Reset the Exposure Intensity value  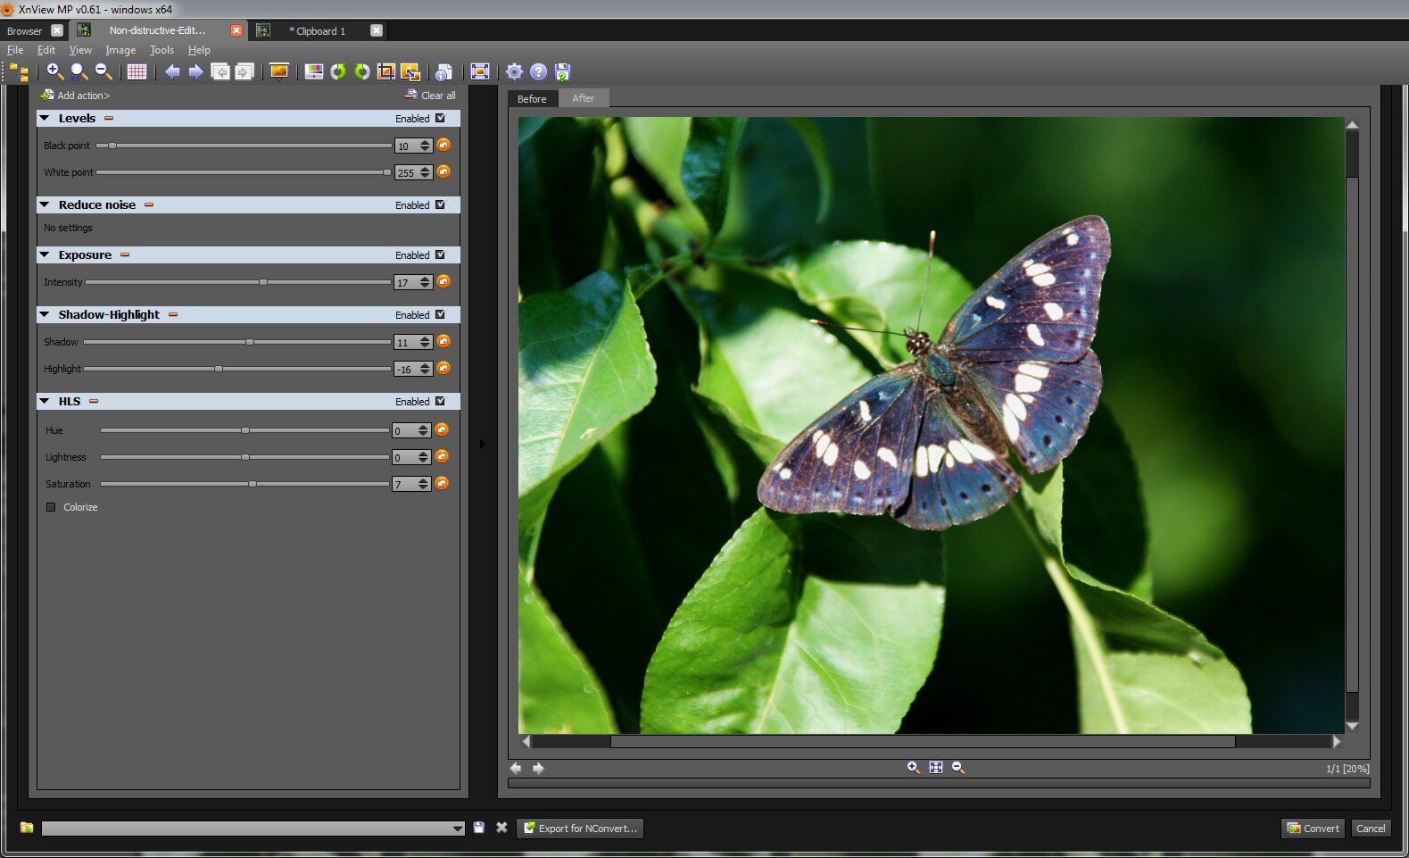443,281
